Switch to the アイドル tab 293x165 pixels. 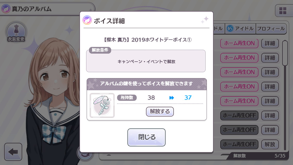click(240, 29)
